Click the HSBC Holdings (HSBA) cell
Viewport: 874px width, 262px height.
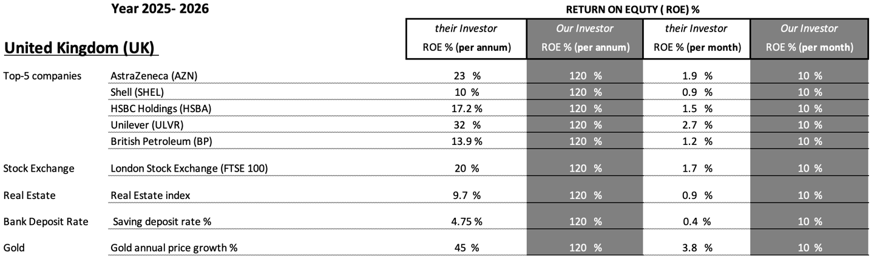pyautogui.click(x=163, y=109)
